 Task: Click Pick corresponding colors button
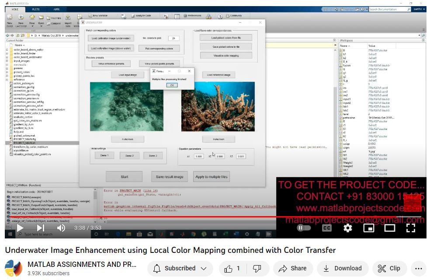tap(159, 48)
